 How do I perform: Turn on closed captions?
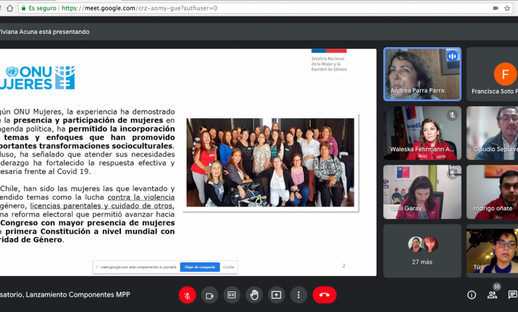pyautogui.click(x=232, y=295)
